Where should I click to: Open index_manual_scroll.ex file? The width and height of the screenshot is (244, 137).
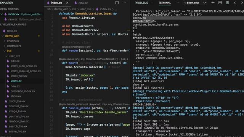[x=26, y=71]
